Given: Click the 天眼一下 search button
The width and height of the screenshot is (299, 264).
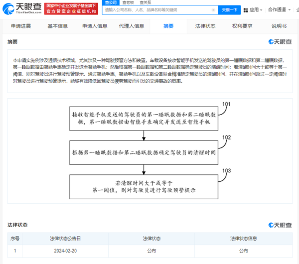Looking at the screenshot, I should (229, 9).
